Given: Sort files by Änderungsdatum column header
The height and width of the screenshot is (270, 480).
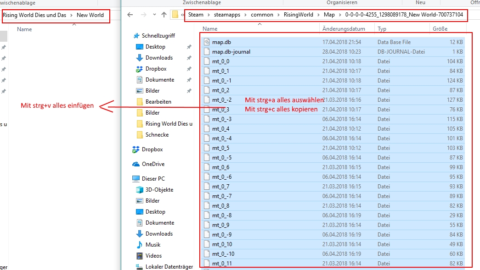Looking at the screenshot, I should (344, 28).
